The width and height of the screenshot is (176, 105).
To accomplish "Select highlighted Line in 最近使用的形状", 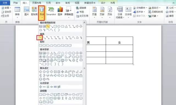I will 48,26.
